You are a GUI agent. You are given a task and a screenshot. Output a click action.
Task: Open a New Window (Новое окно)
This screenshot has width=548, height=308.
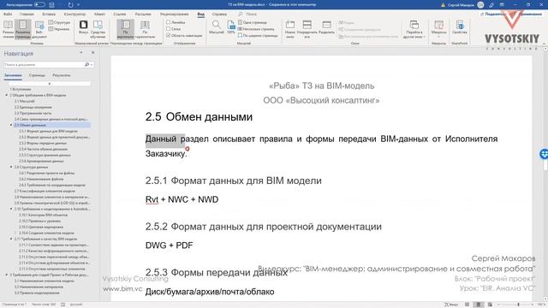coord(289,28)
